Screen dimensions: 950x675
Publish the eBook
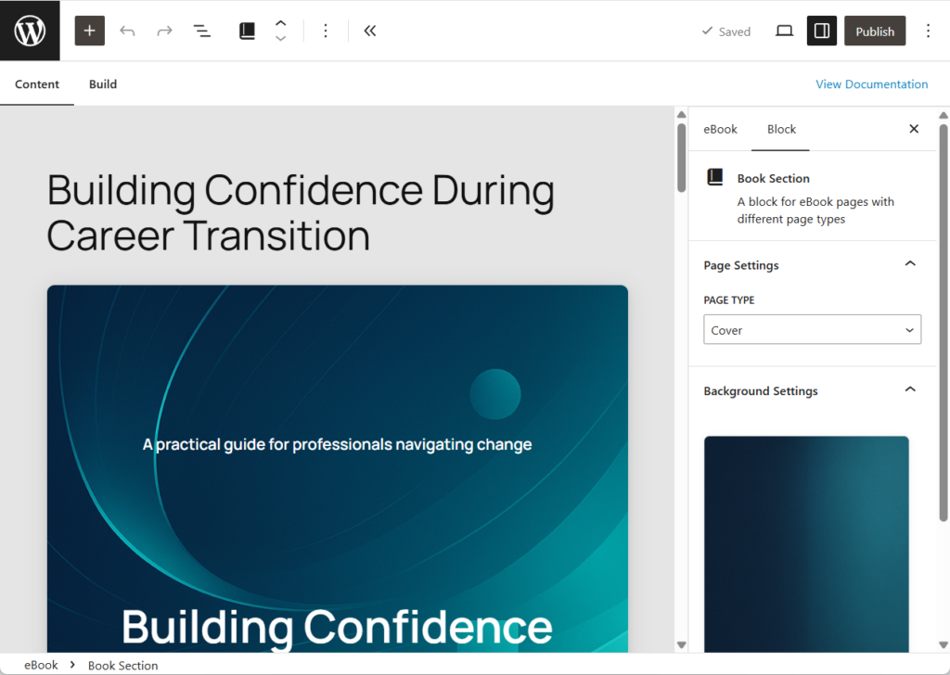point(874,31)
